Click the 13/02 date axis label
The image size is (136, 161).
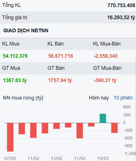click(56, 158)
